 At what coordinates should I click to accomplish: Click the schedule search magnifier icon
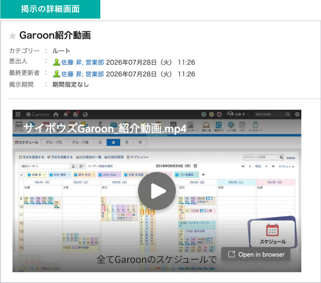pyautogui.click(x=281, y=157)
